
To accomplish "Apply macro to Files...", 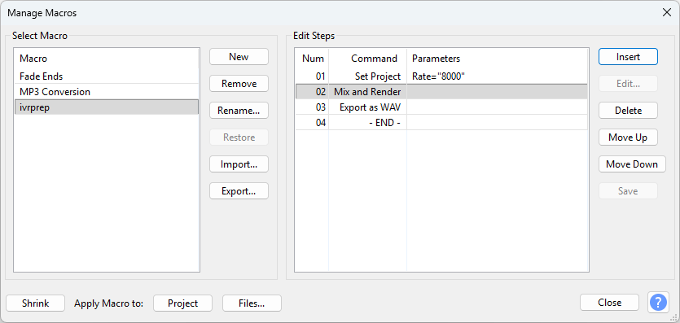I will coord(252,303).
